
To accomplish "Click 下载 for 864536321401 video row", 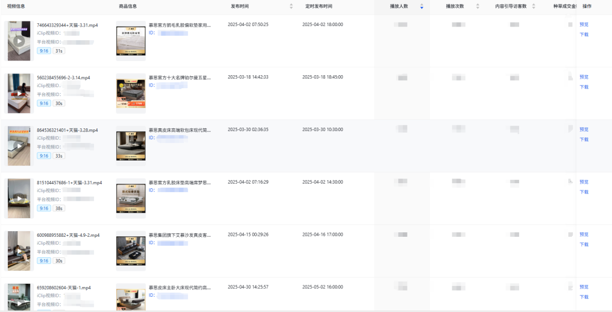I will [584, 140].
